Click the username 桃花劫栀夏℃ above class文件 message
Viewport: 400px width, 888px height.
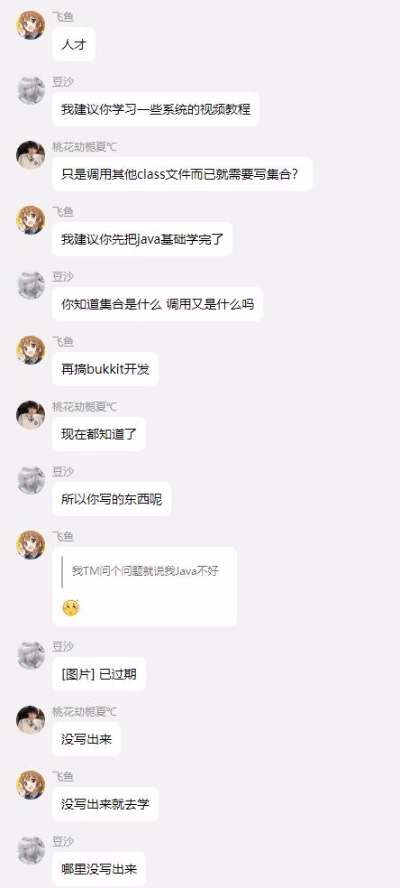(x=85, y=147)
